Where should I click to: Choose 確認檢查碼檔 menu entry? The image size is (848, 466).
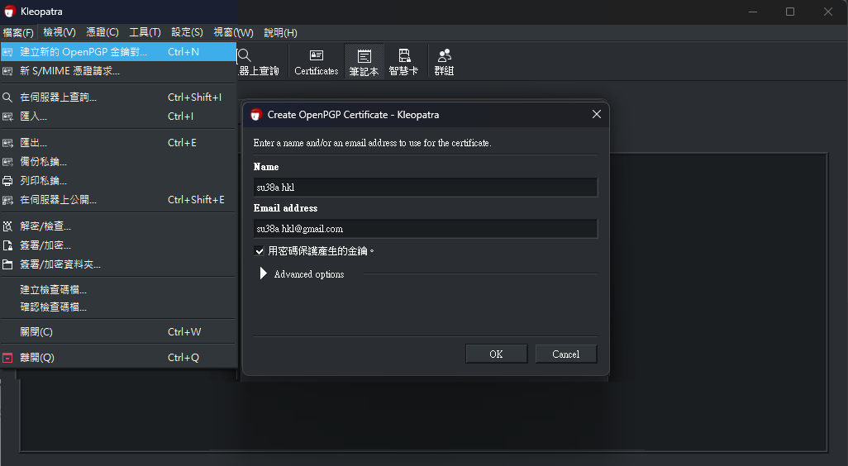[x=118, y=307]
